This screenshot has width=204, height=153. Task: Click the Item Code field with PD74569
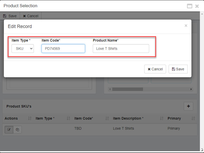63,49
